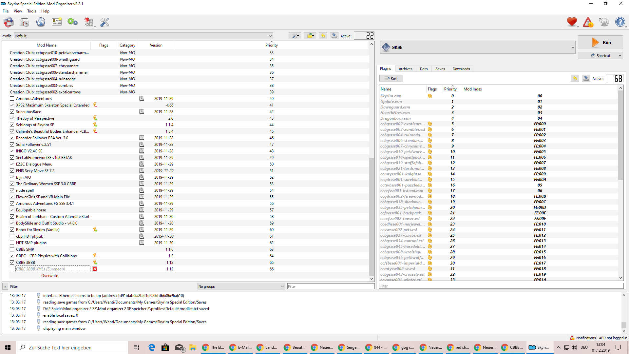
Task: Open the folder shortcuts dropdown button
Action: pos(310,36)
